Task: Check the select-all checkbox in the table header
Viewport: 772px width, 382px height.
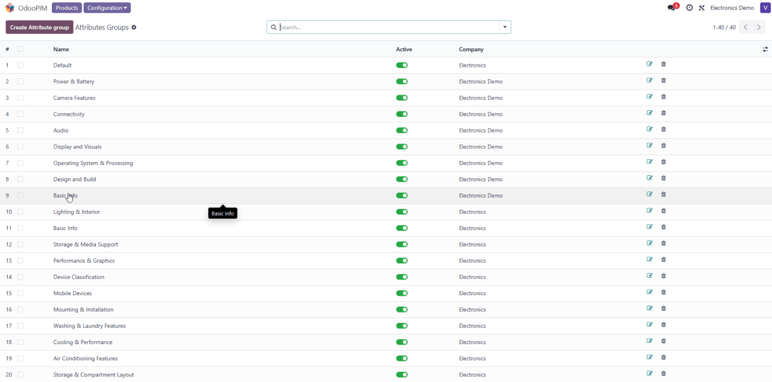Action: [x=21, y=49]
